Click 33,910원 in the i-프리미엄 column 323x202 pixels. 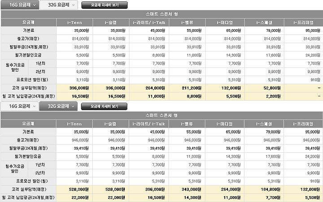click(x=313, y=47)
